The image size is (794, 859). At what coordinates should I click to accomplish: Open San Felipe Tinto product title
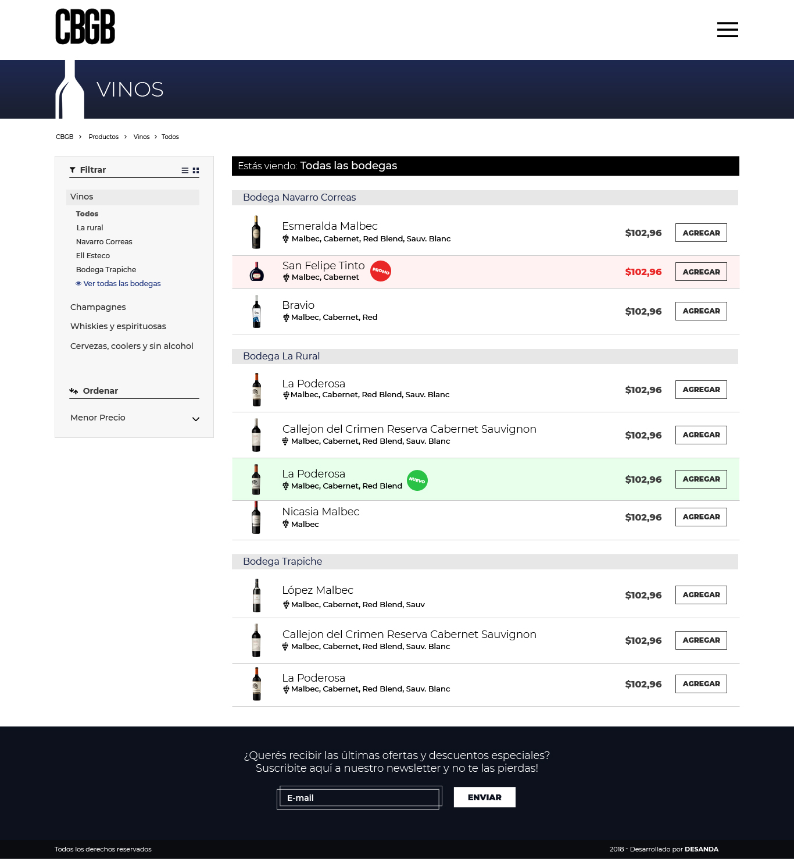tap(323, 266)
